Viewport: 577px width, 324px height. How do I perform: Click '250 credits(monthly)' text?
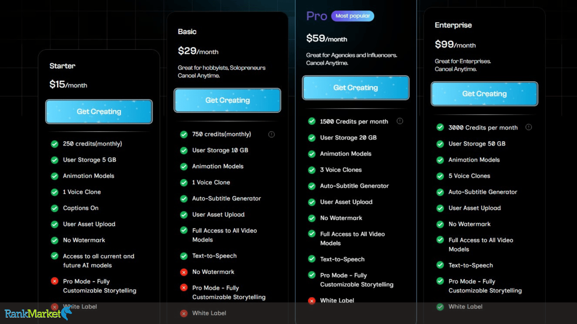coord(93,144)
